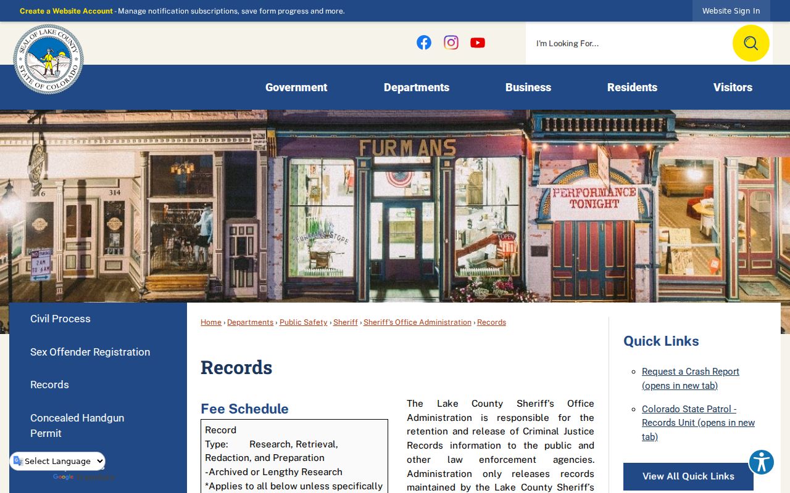Viewport: 790px width, 493px height.
Task: Click Sheriff's Office Administration breadcrumb
Action: (x=417, y=322)
